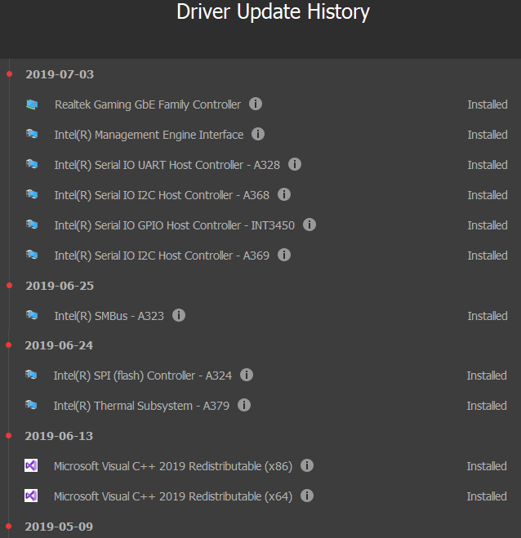
Task: Click device icon beside Serial IO GPIO Controller INT3450
Action: 32,225
